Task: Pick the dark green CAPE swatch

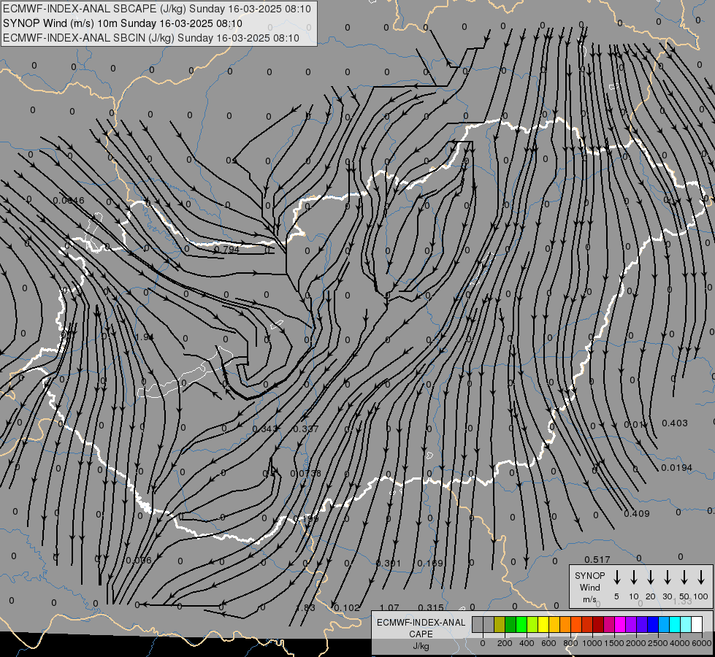Action: (511, 624)
